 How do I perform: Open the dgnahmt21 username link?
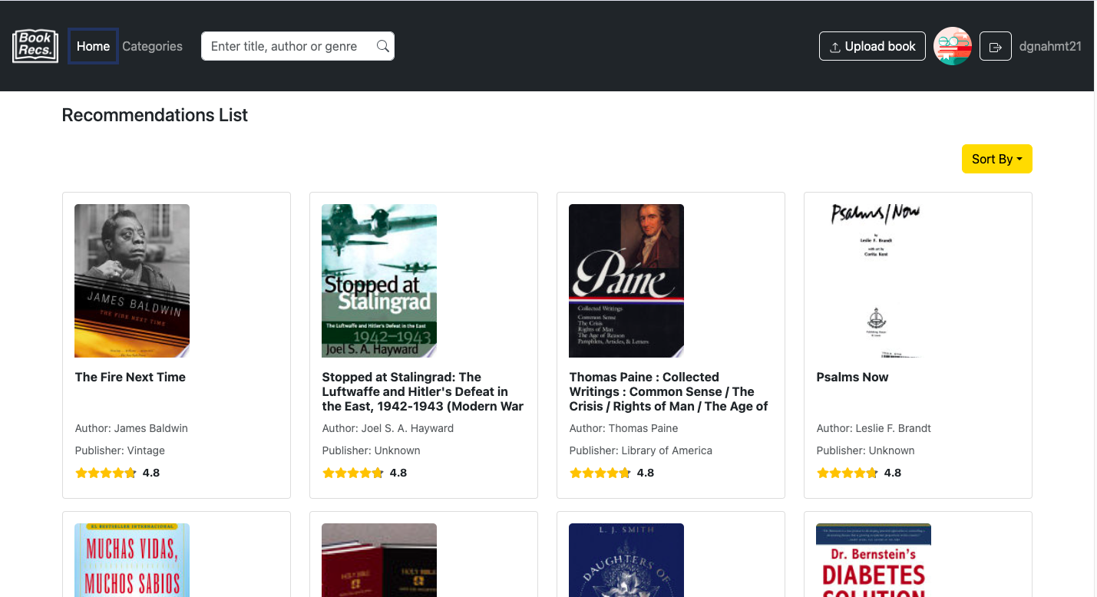click(1050, 46)
